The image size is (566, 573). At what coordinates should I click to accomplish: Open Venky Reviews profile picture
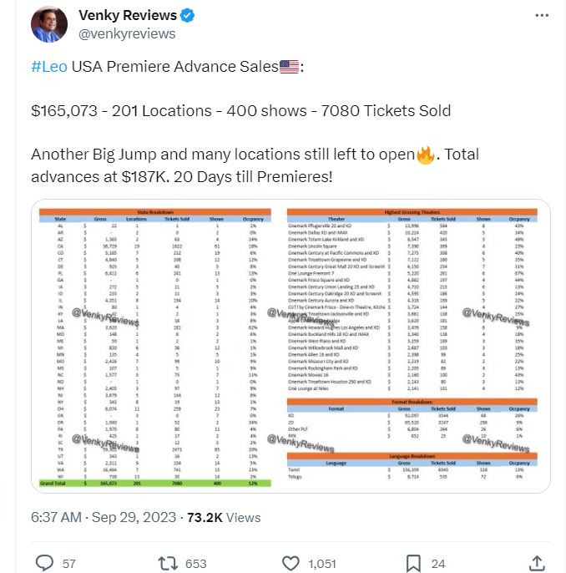(x=49, y=24)
